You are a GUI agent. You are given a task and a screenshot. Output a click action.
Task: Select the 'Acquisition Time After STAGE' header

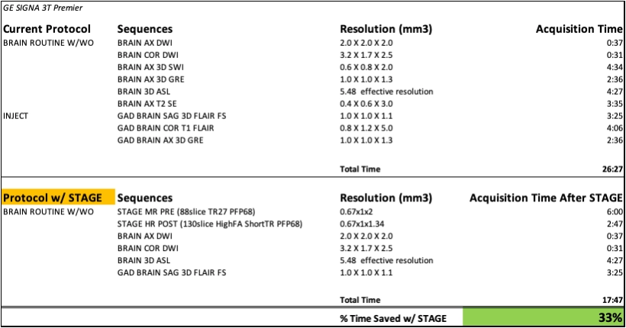click(546, 198)
